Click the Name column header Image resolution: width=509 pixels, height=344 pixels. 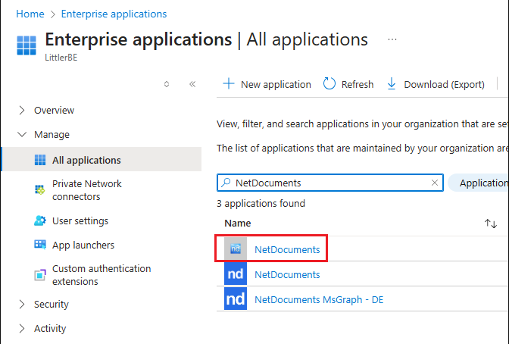click(238, 224)
